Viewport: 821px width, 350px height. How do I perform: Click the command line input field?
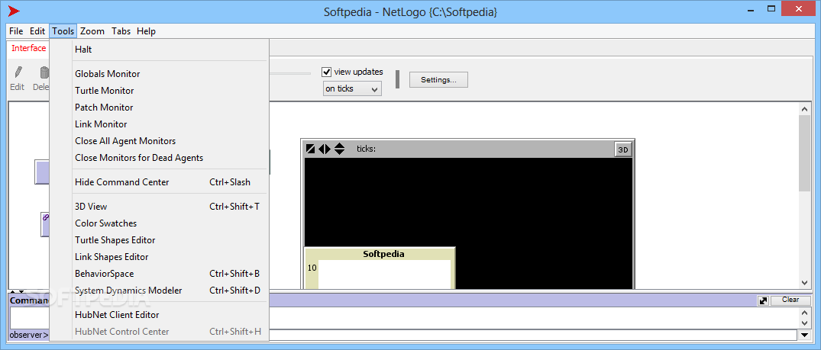tap(534, 335)
